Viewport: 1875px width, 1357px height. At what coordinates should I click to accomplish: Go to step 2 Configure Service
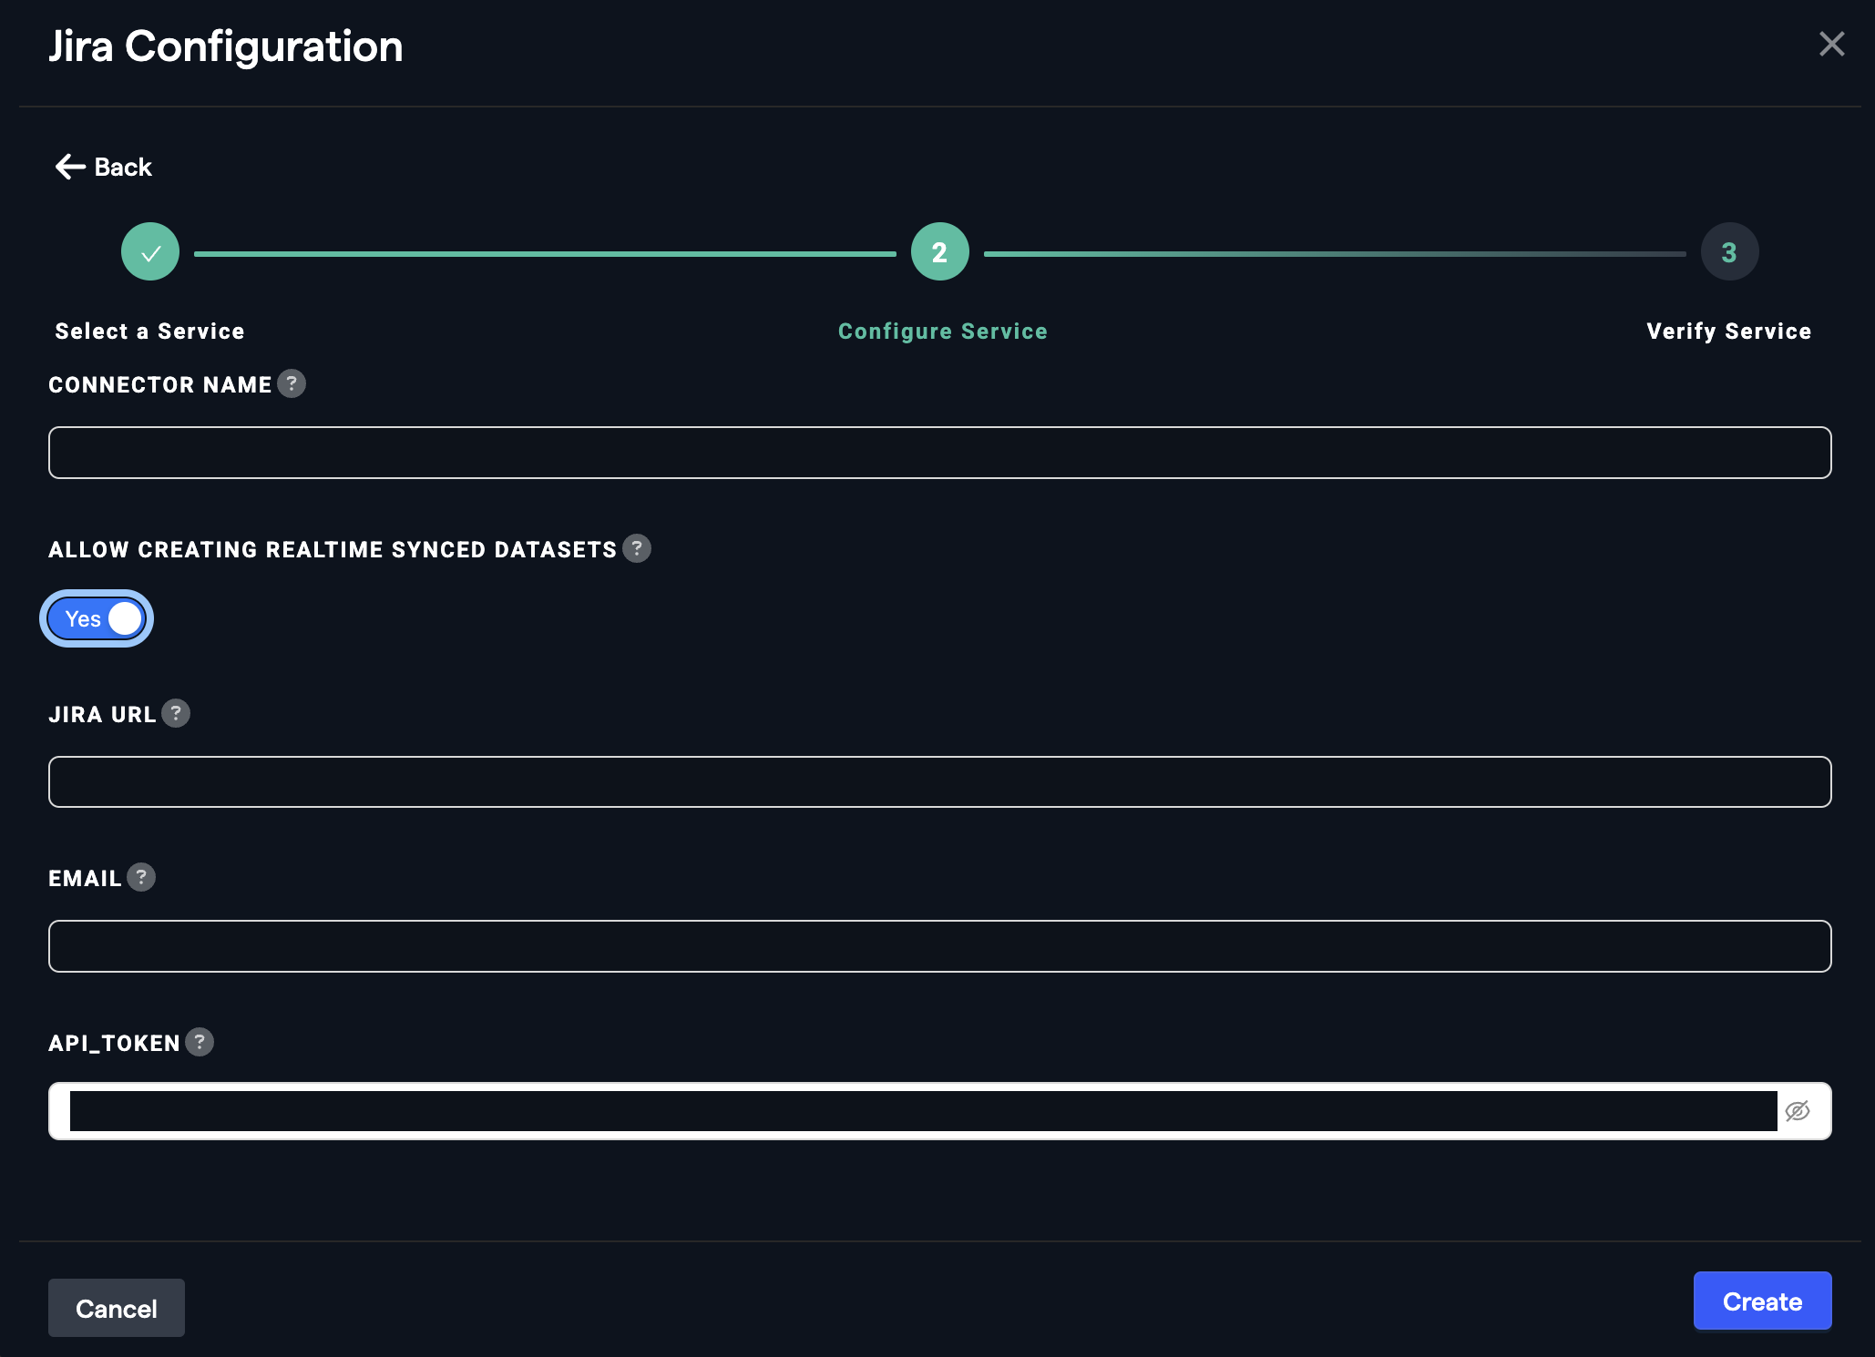[x=939, y=251]
